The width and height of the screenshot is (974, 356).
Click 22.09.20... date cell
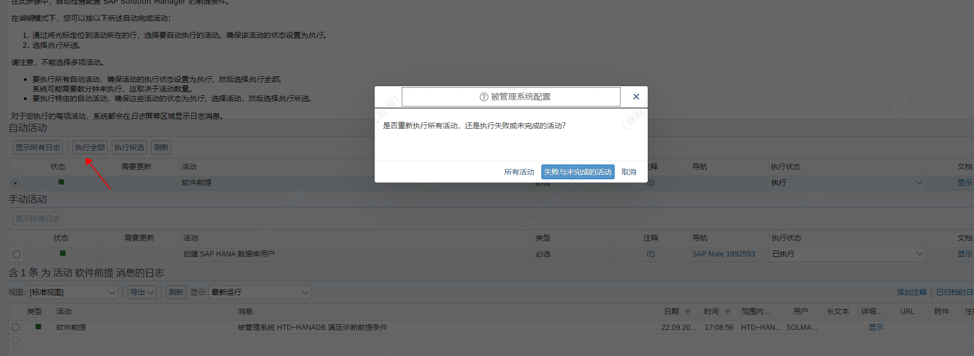(x=679, y=327)
